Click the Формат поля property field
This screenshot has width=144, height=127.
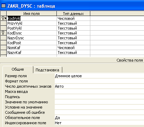99,81
